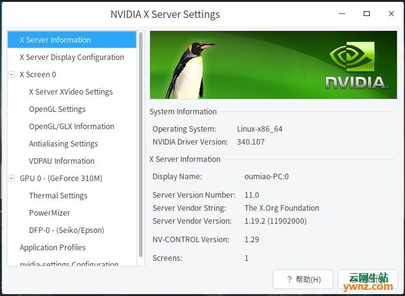The height and width of the screenshot is (296, 405).
Task: Collapse the GPU 0 tree node
Action: tap(11, 179)
